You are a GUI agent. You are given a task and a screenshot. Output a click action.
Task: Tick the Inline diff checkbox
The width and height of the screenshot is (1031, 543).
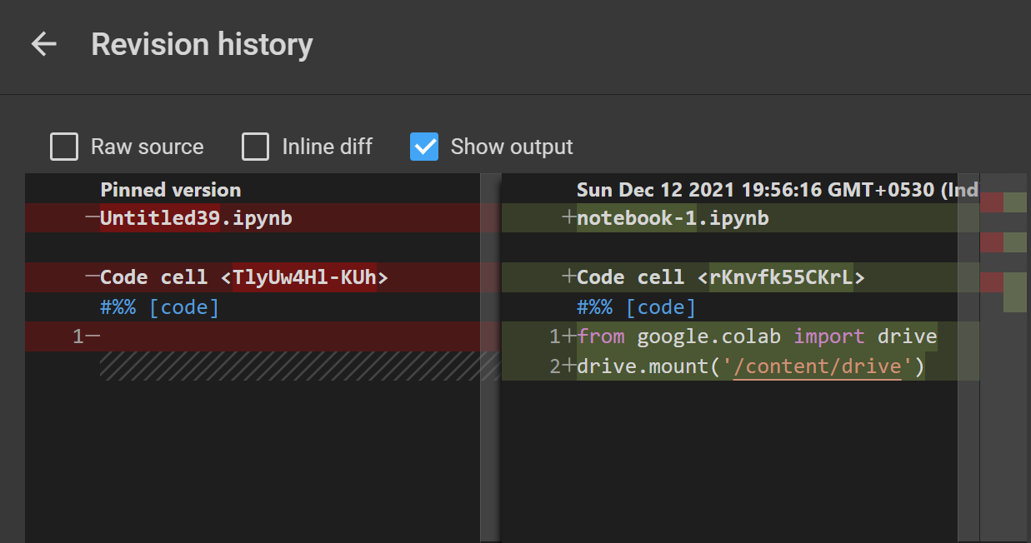pos(255,147)
